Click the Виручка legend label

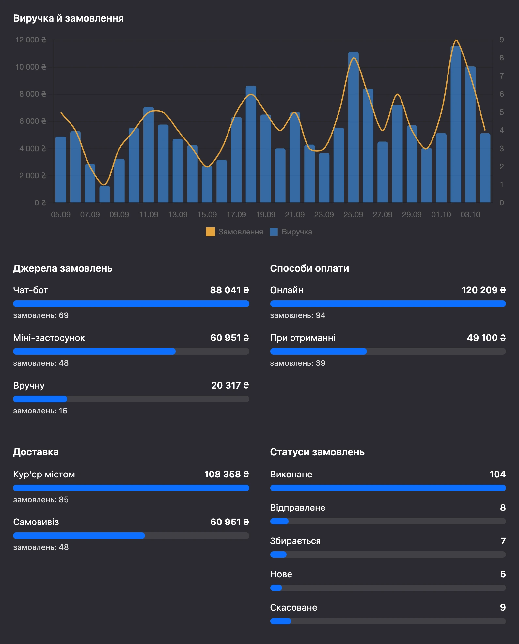tap(297, 232)
